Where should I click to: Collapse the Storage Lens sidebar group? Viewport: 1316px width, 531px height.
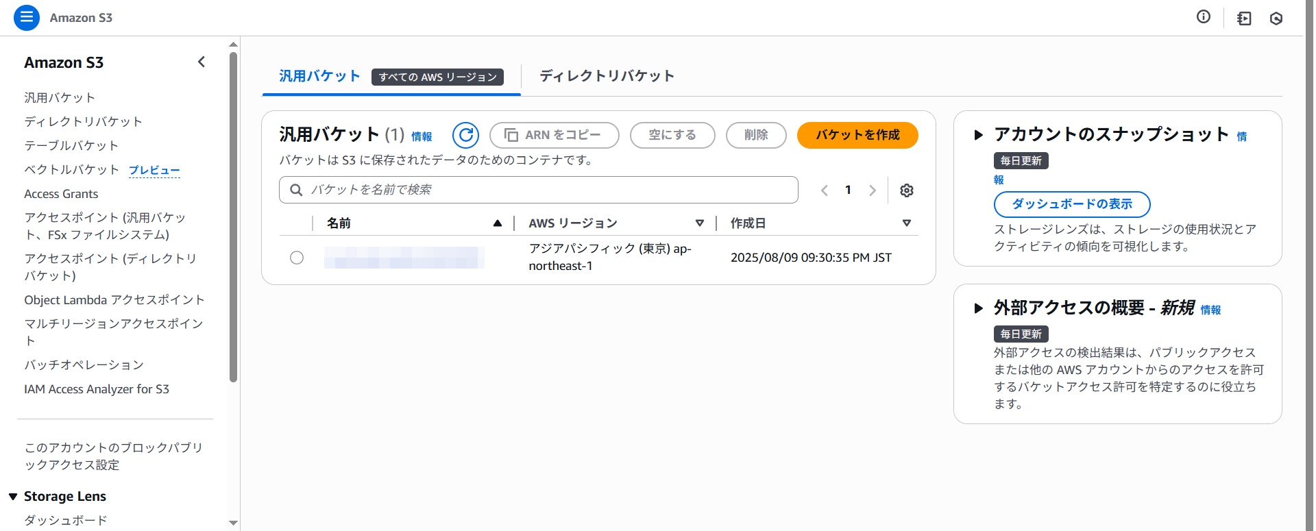(13, 497)
